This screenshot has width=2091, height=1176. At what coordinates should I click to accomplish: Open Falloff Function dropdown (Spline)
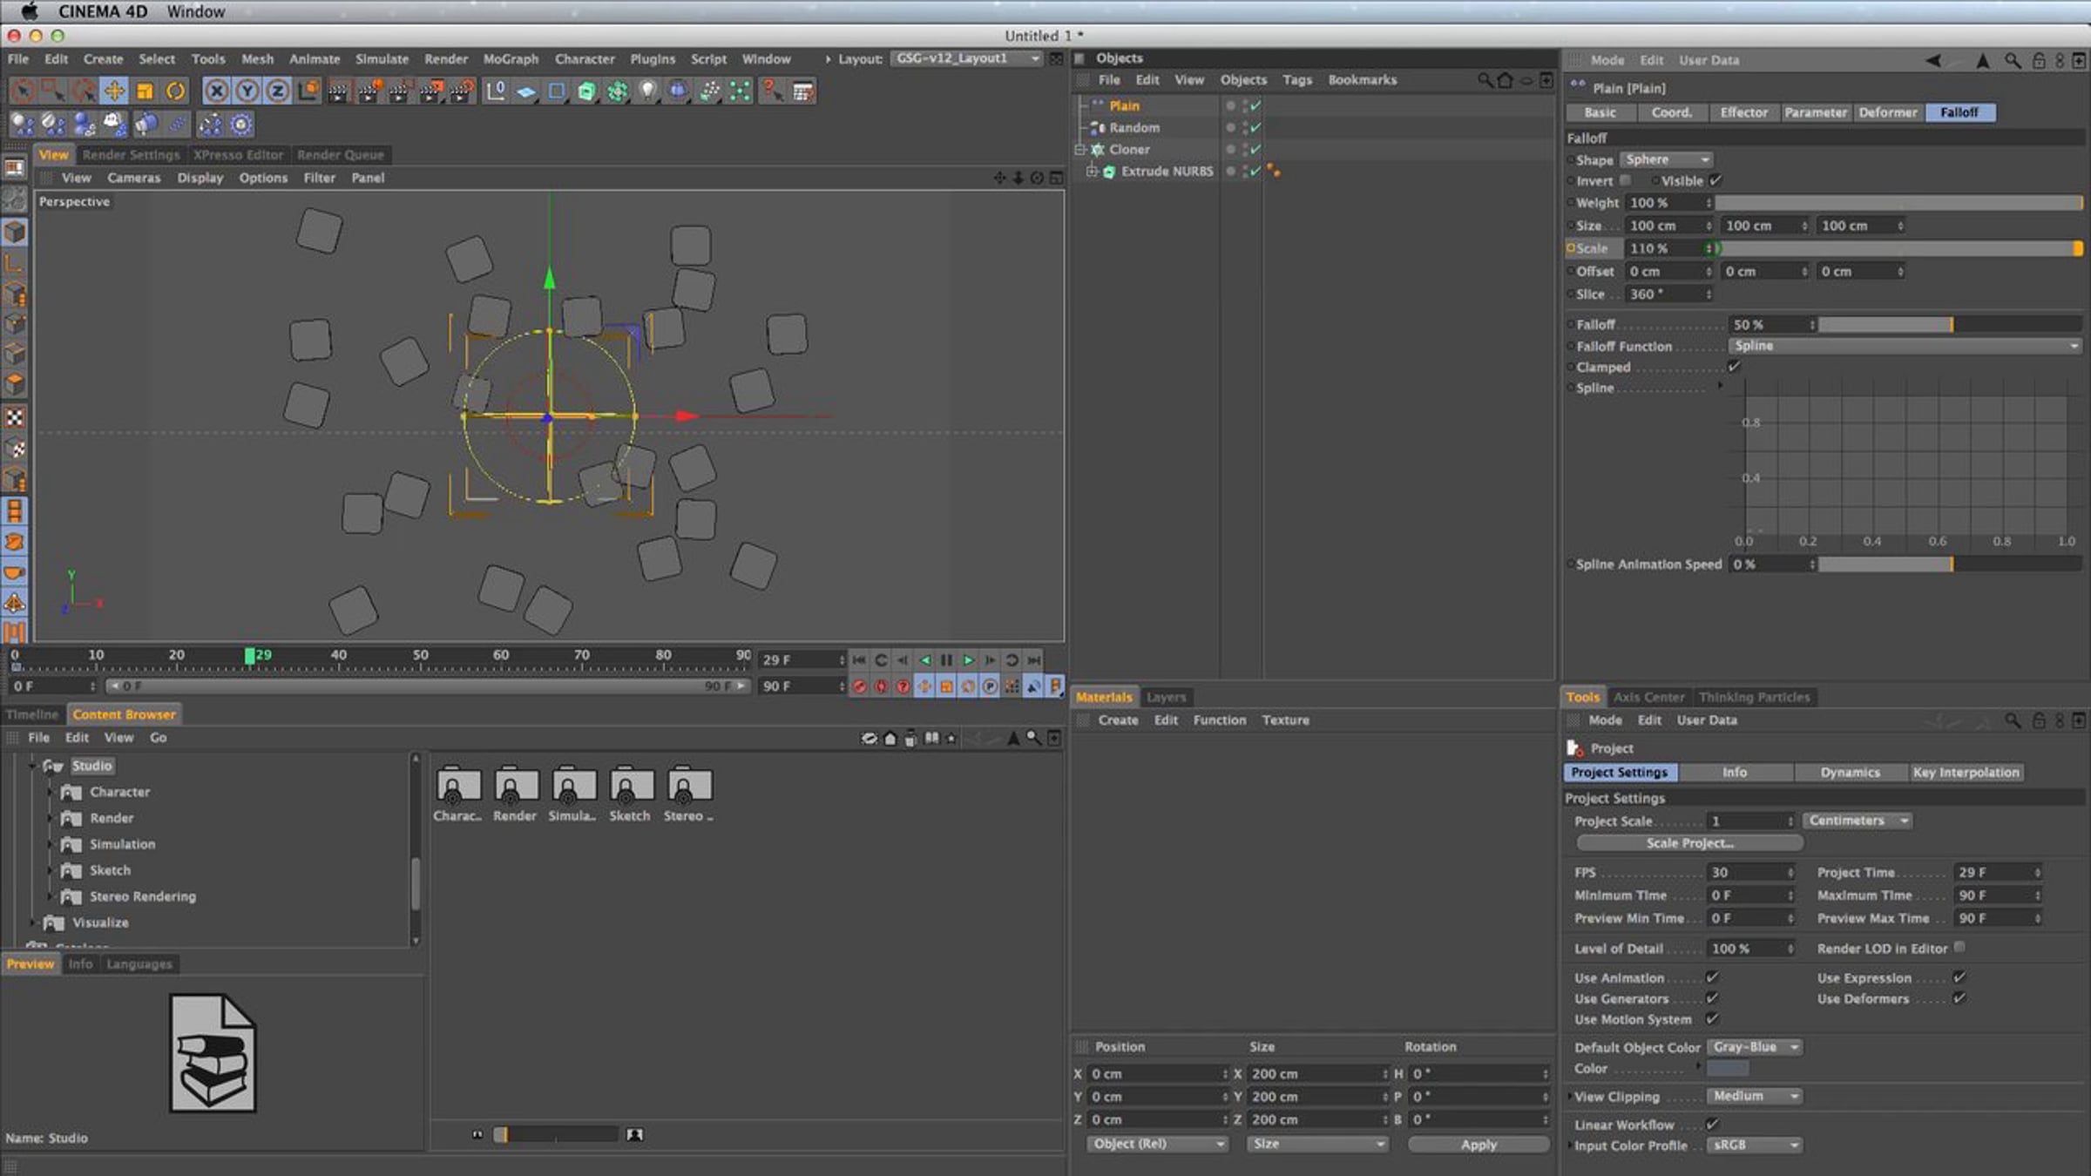coord(1905,346)
